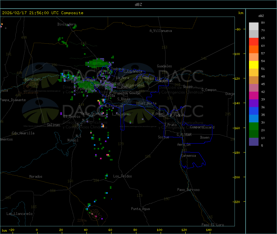Click the 'Agua_Toro' place label
The image size is (277, 234).
point(33,79)
